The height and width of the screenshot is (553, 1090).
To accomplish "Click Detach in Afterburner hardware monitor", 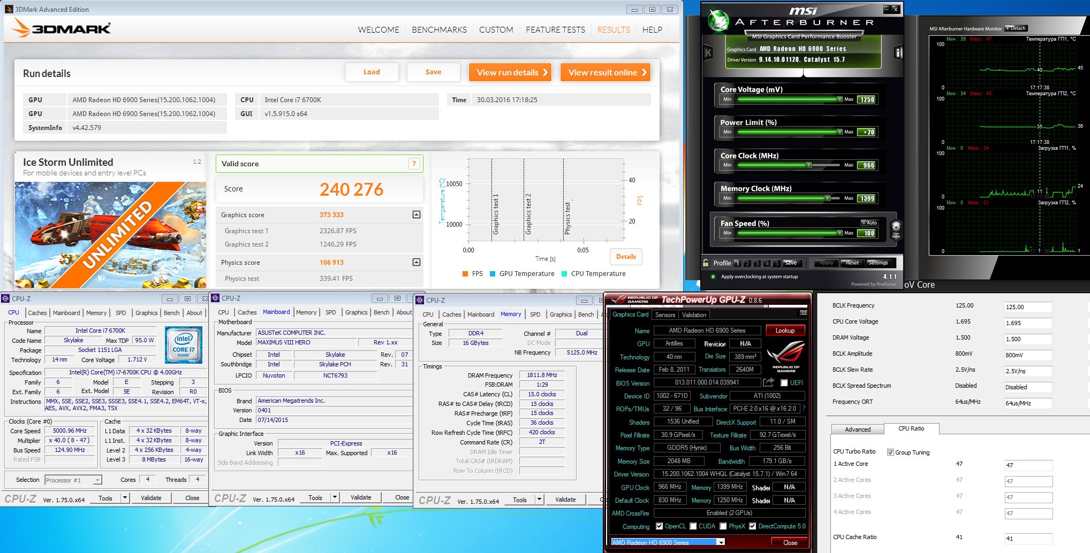I will point(1015,28).
